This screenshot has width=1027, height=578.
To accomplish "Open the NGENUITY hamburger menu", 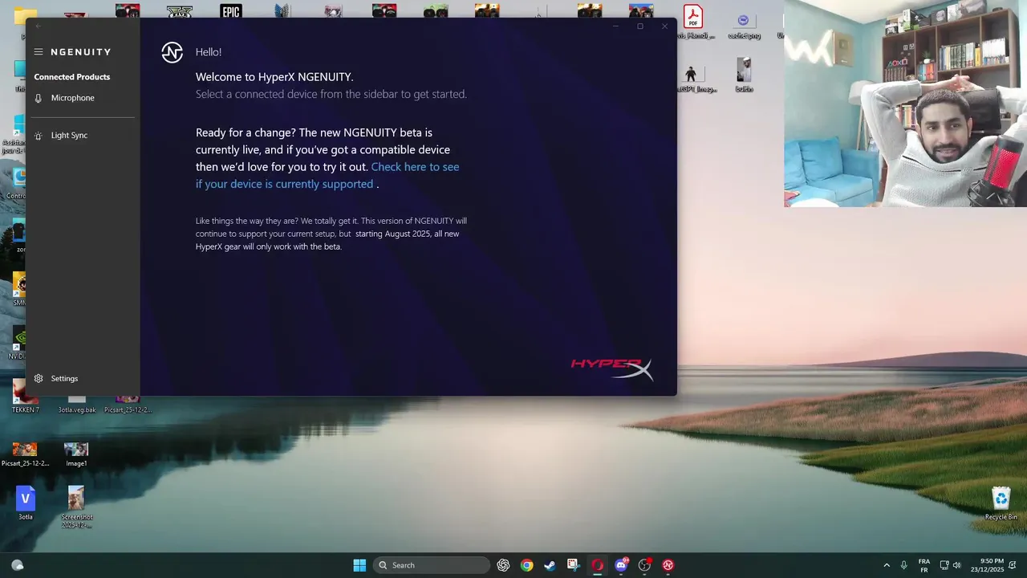I will [39, 52].
